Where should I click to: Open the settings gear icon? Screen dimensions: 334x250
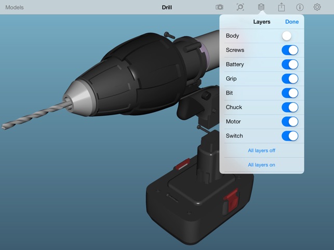click(317, 7)
